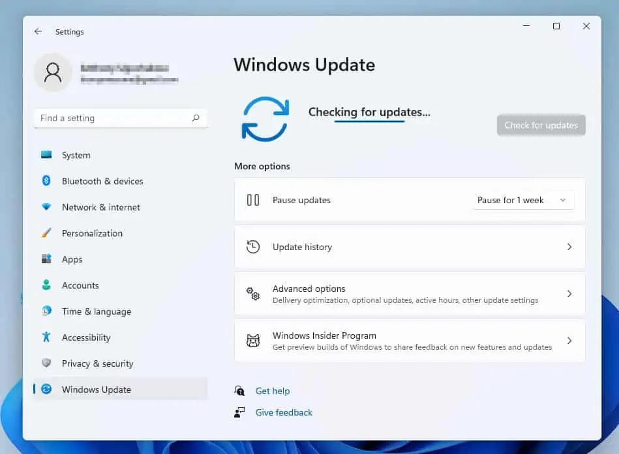Image resolution: width=619 pixels, height=454 pixels.
Task: Expand Update history with its chevron
Action: 569,247
